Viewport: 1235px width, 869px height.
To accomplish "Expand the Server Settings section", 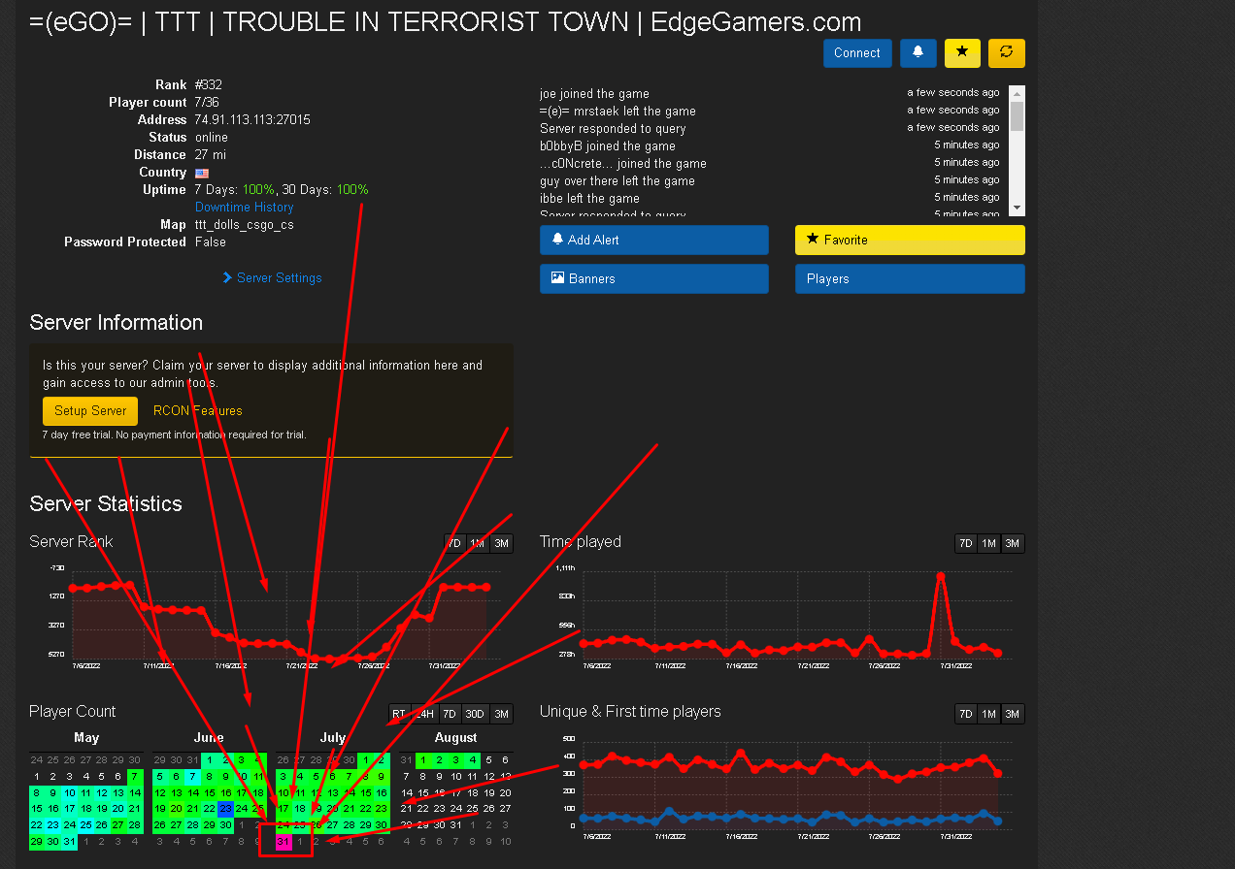I will (272, 278).
